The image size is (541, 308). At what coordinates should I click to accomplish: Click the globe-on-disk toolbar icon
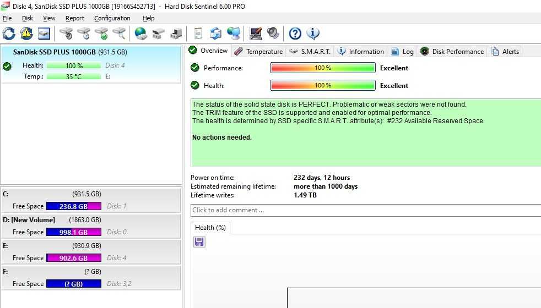pos(141,34)
